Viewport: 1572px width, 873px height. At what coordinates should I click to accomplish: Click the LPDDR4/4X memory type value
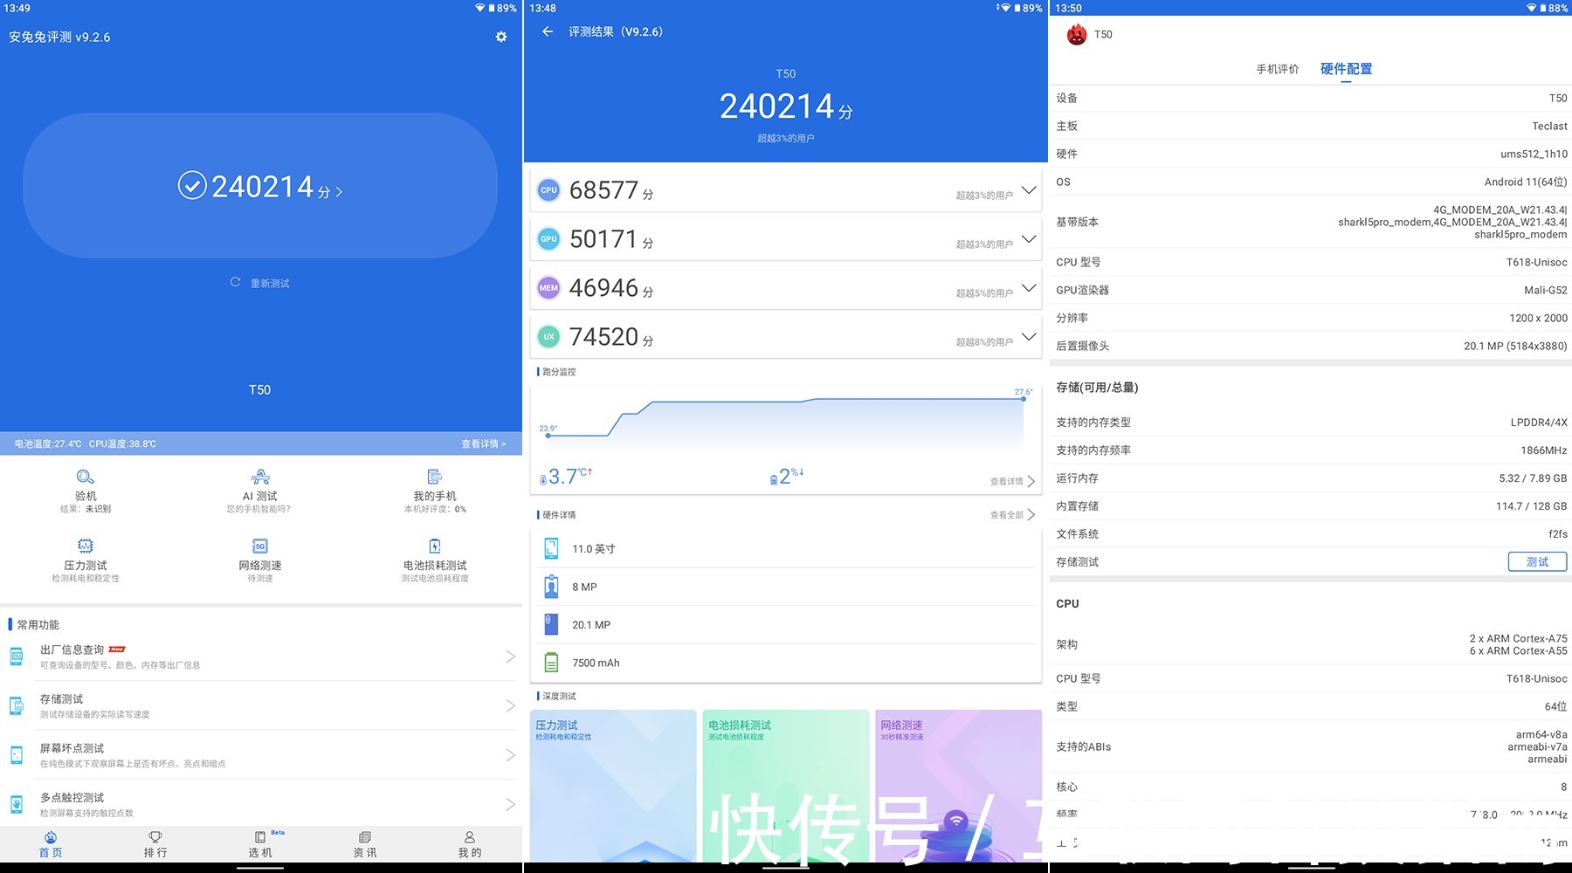pyautogui.click(x=1539, y=422)
